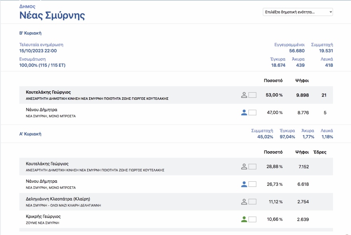The height and width of the screenshot is (235, 351).
Task: Tick the box next to Κρικρής 10,66 % result
Action: coord(252,219)
